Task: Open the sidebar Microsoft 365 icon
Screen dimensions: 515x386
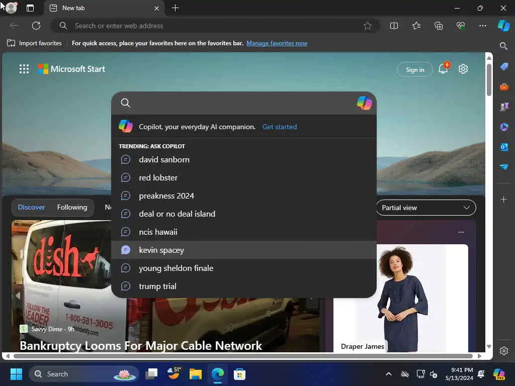Action: (504, 127)
